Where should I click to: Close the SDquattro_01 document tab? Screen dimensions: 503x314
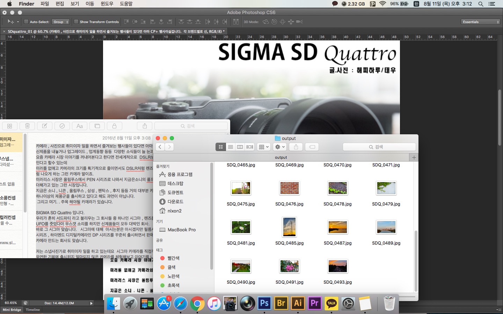(x=4, y=31)
